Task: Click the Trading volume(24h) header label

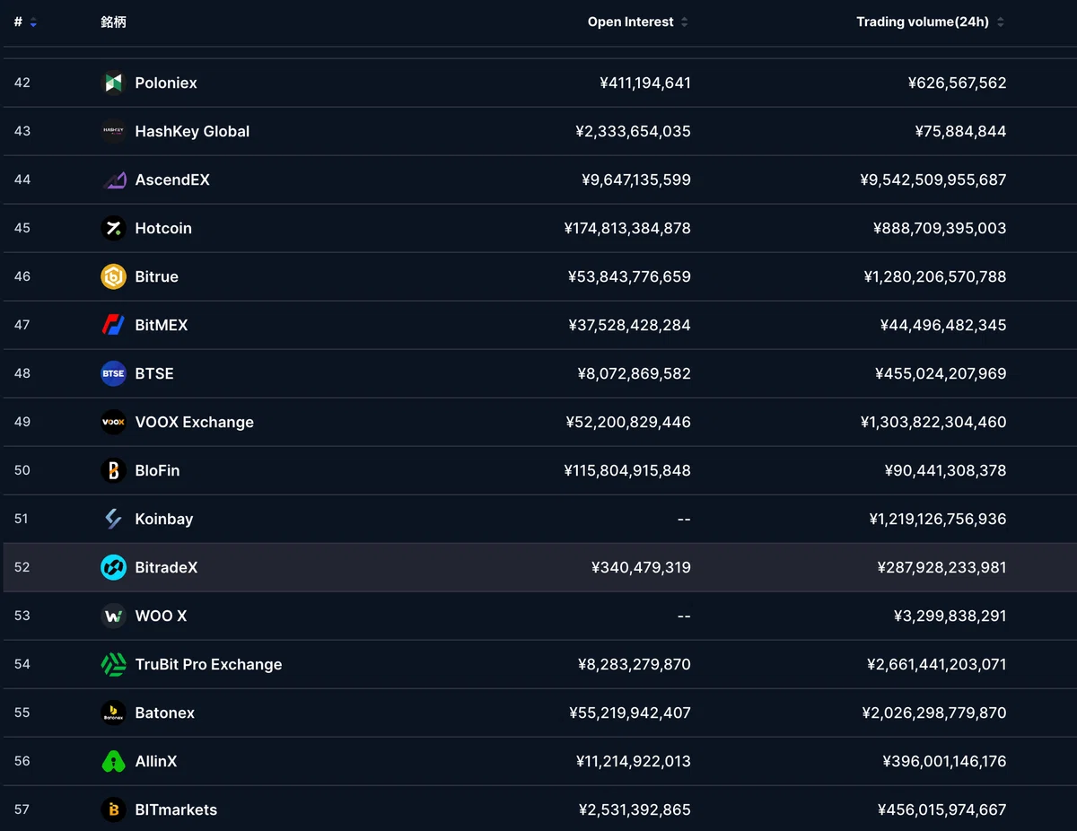Action: tap(923, 22)
